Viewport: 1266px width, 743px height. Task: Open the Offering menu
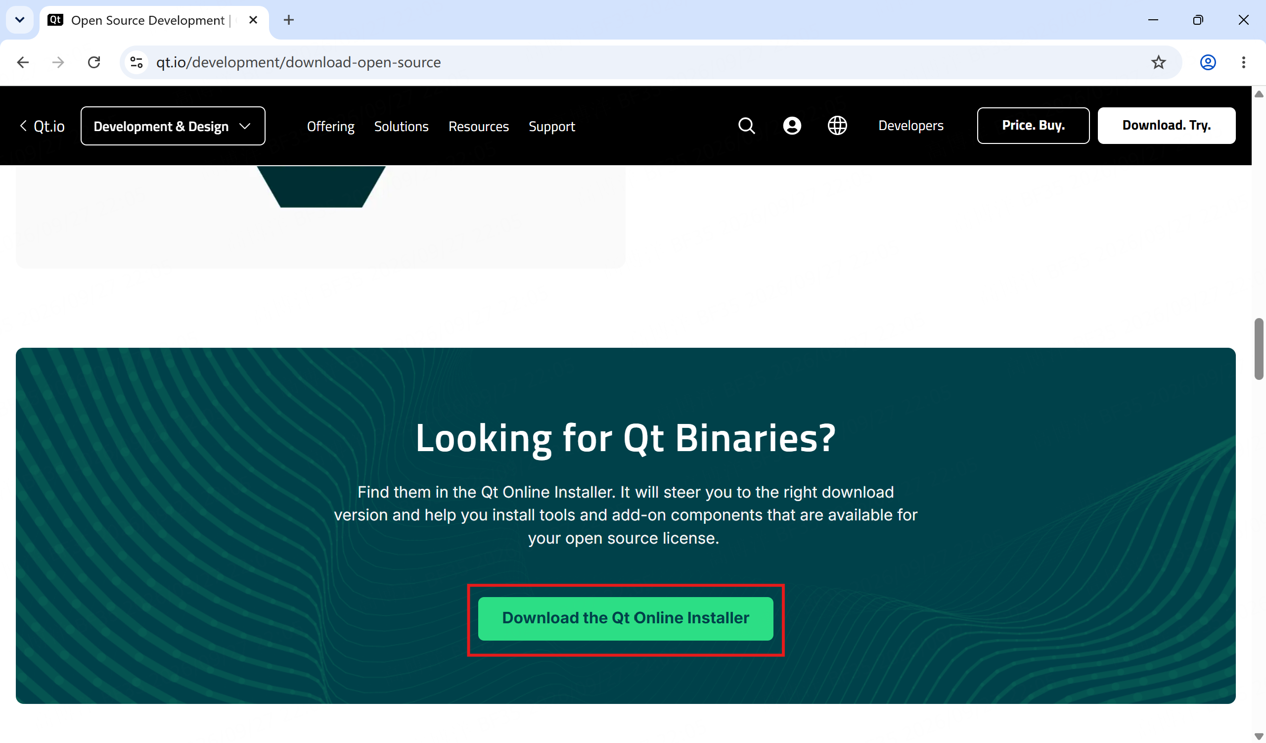pyautogui.click(x=330, y=126)
